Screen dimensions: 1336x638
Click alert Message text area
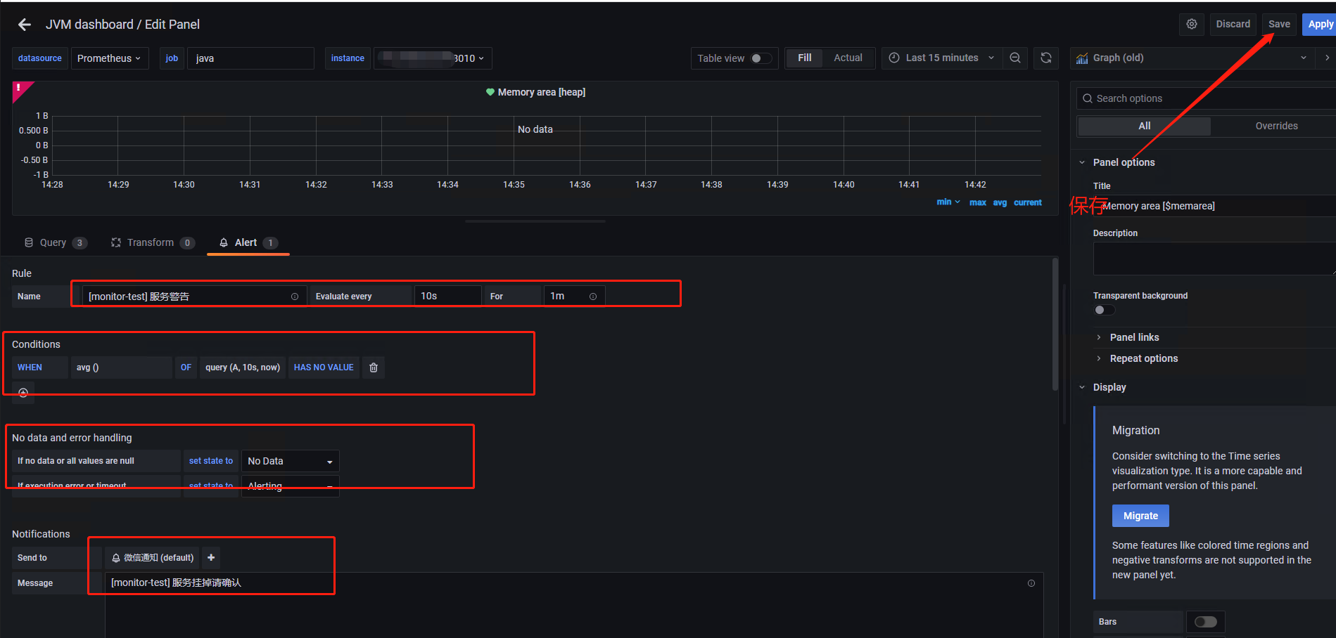point(574,605)
